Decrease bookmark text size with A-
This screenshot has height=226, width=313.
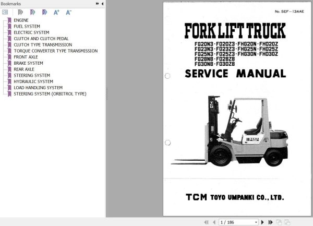[69, 13]
